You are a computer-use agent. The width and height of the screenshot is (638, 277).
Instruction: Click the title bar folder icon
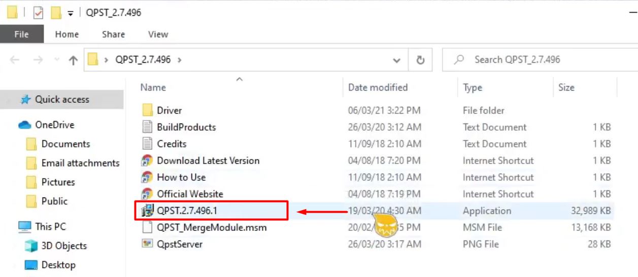pyautogui.click(x=12, y=13)
